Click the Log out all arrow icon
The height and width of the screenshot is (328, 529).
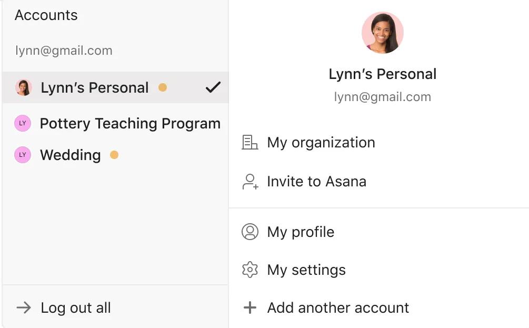click(24, 308)
